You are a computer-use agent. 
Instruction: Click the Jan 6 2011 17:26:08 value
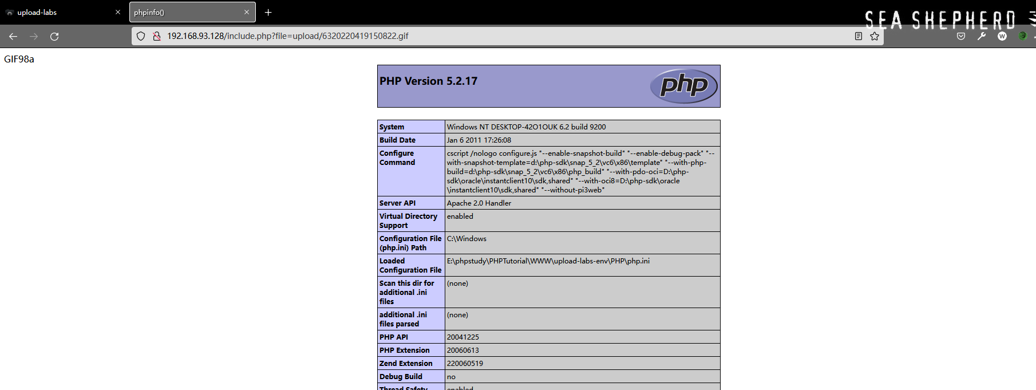tap(479, 140)
